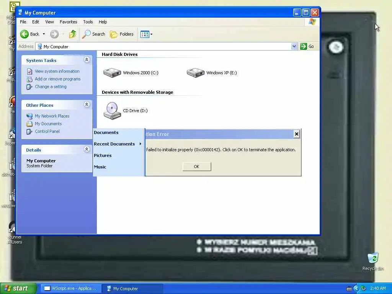Click the My Documents folder icon

point(29,124)
